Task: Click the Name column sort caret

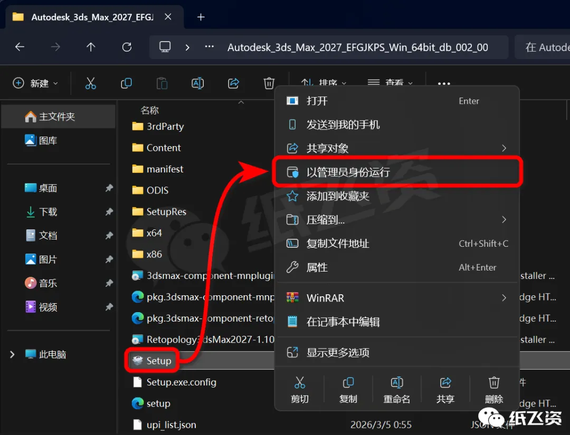Action: coord(241,102)
